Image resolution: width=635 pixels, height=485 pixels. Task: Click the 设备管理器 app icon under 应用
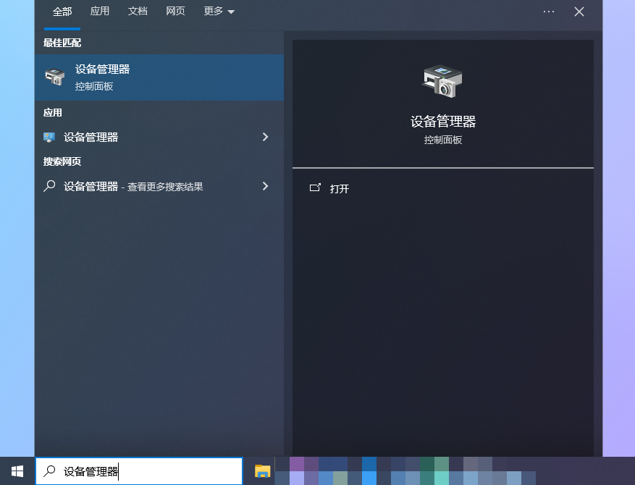pos(50,137)
